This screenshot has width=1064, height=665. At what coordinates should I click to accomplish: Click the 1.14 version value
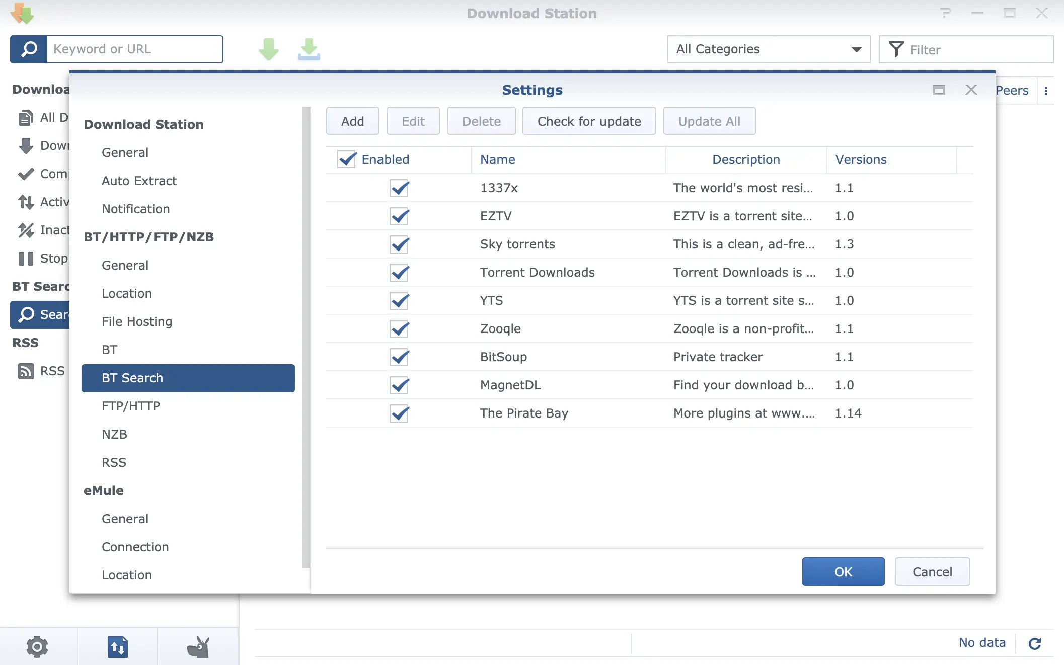point(848,413)
